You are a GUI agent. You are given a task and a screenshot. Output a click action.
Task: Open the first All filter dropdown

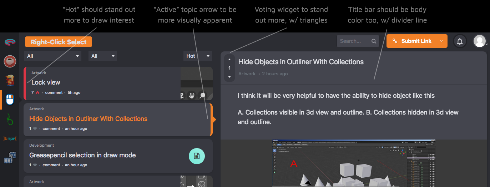pyautogui.click(x=53, y=56)
